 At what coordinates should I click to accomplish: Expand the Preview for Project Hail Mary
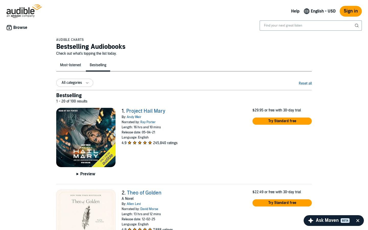[x=86, y=174]
